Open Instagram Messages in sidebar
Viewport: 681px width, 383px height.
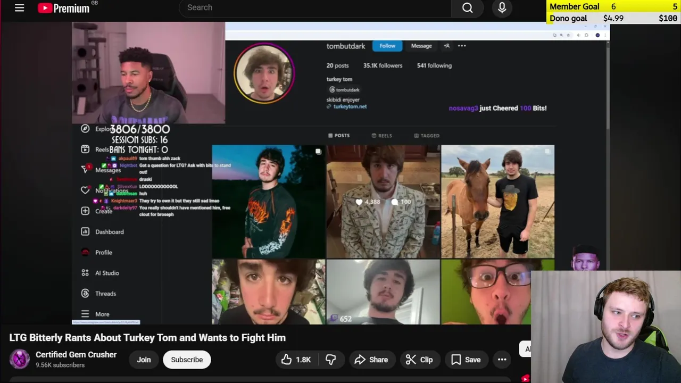[101, 170]
